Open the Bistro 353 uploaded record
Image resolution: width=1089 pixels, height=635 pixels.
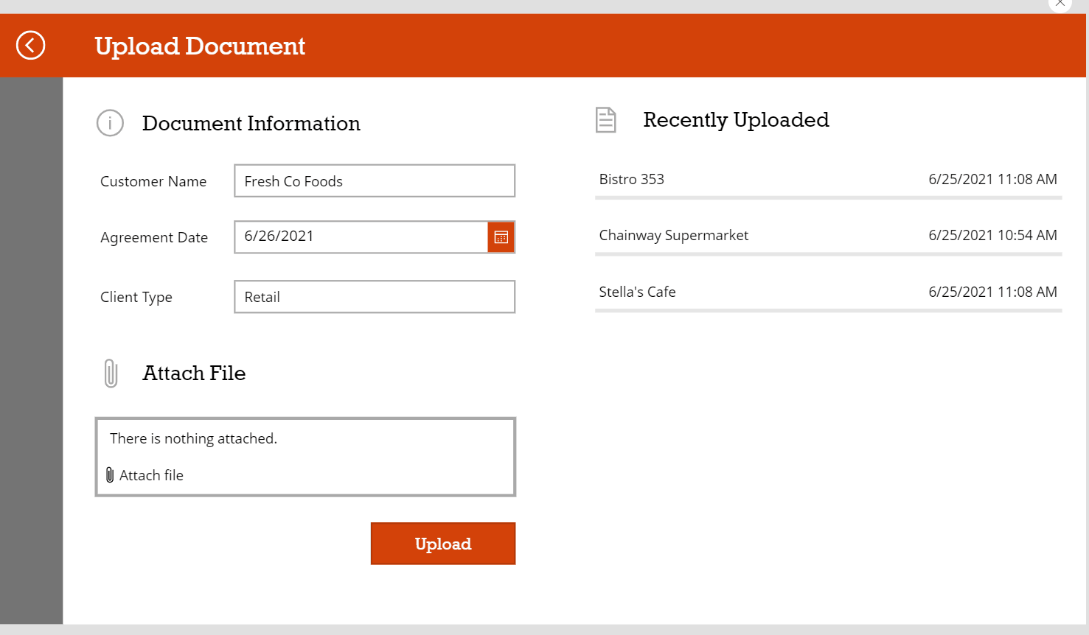[x=632, y=179]
